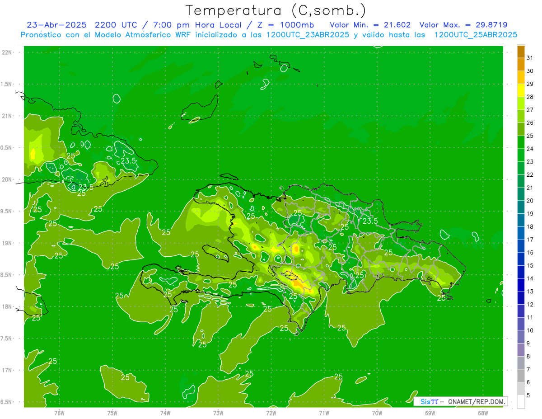Click the 71W longitude axis label
Viewport: 542px width, 419px height.
click(x=324, y=413)
